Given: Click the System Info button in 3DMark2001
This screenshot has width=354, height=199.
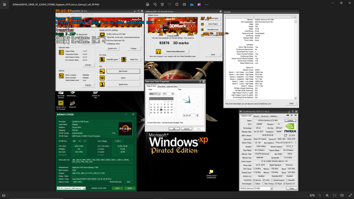Looking at the screenshot, I should click(x=112, y=49).
